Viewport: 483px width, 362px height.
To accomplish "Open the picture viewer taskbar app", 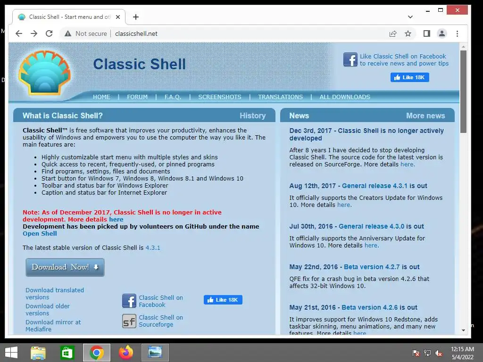I will point(155,353).
